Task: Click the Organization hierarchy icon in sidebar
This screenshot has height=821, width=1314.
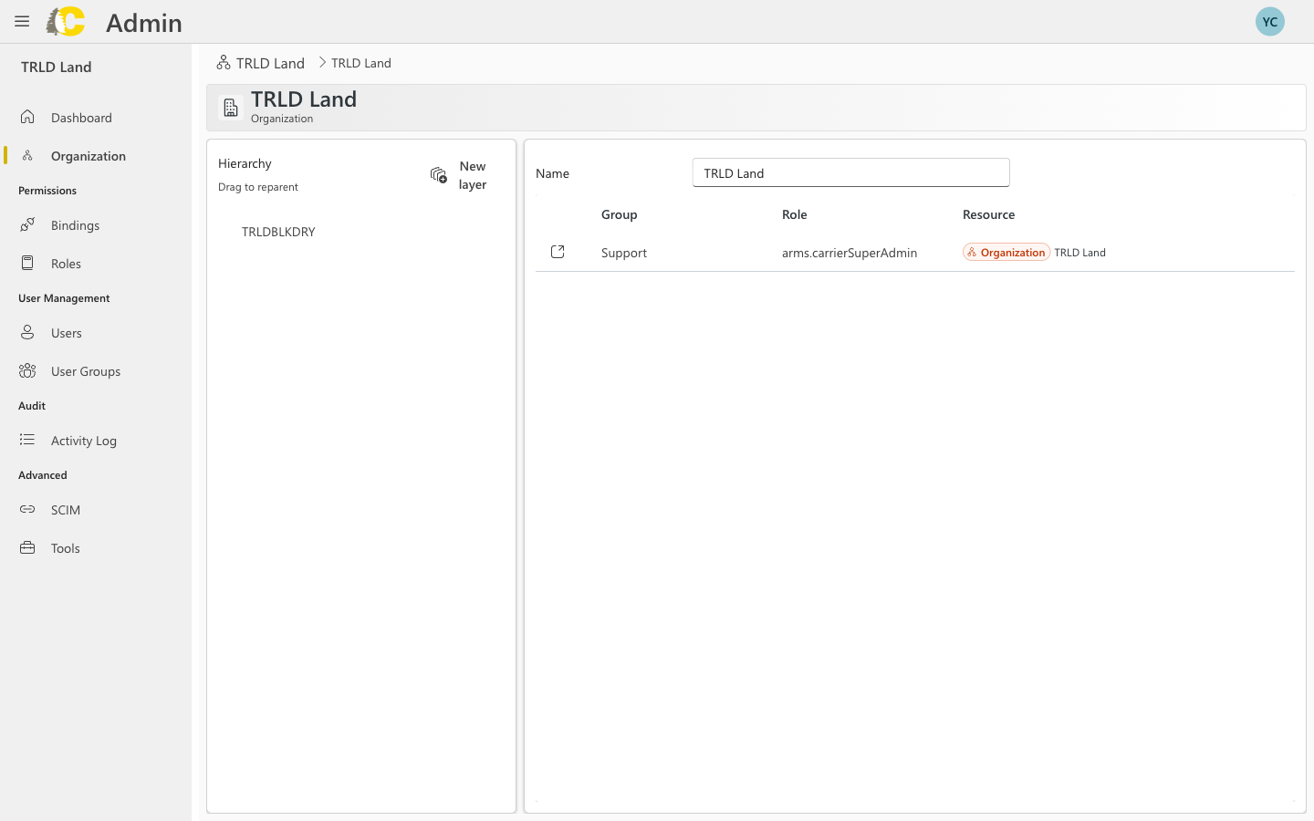Action: pyautogui.click(x=27, y=155)
